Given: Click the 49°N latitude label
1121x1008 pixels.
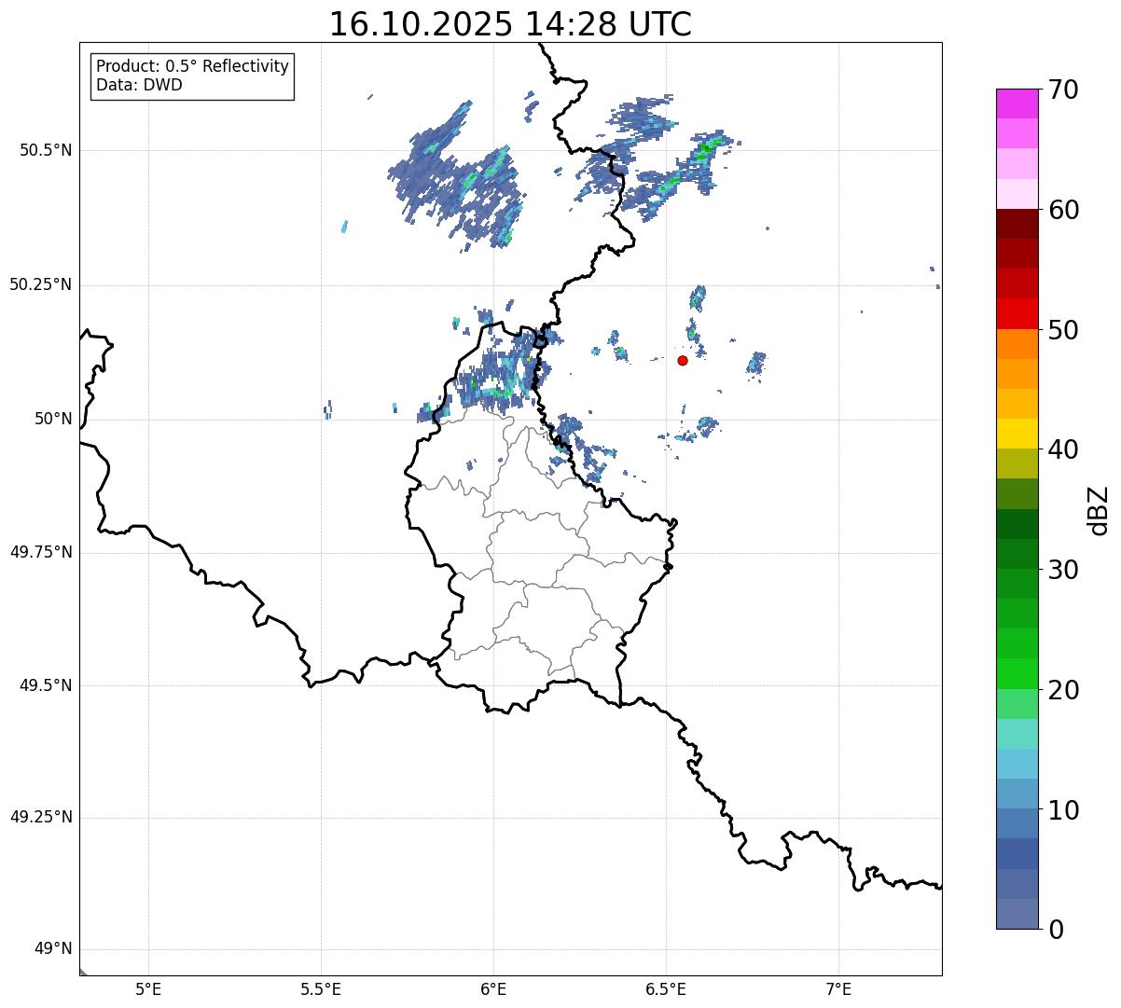Looking at the screenshot, I should [x=53, y=949].
